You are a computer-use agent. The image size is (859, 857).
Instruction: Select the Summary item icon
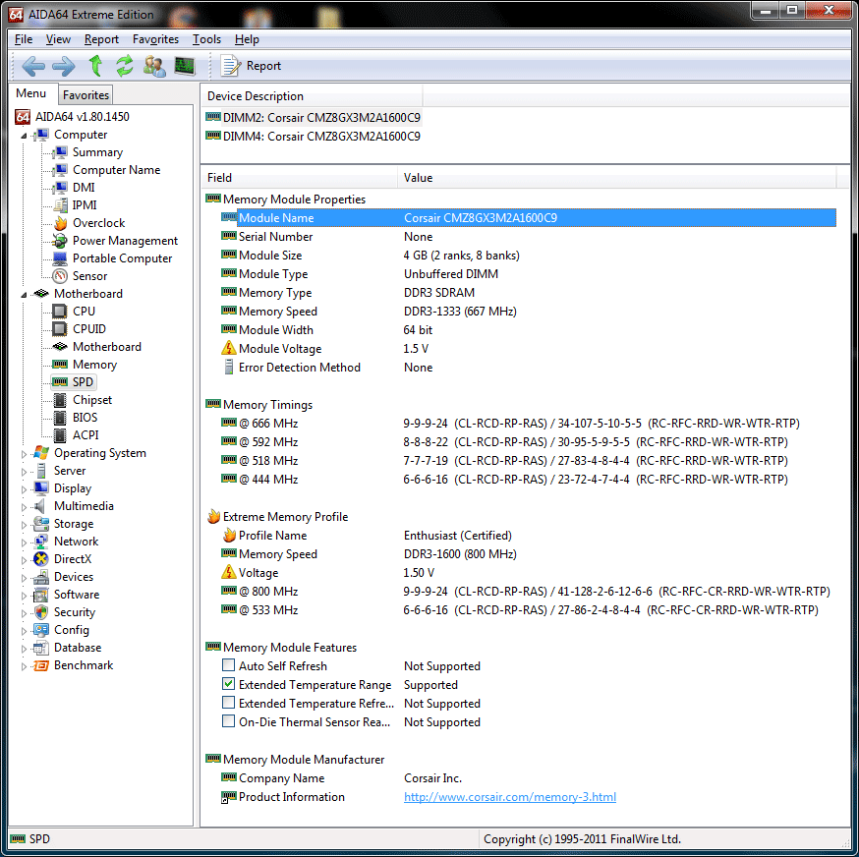(60, 152)
